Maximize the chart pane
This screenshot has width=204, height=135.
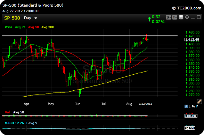[x=199, y=17]
